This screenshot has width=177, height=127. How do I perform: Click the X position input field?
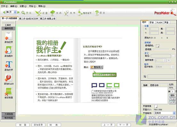click(154, 29)
